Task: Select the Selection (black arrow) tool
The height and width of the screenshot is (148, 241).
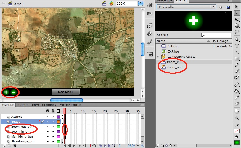Action: (237, 7)
